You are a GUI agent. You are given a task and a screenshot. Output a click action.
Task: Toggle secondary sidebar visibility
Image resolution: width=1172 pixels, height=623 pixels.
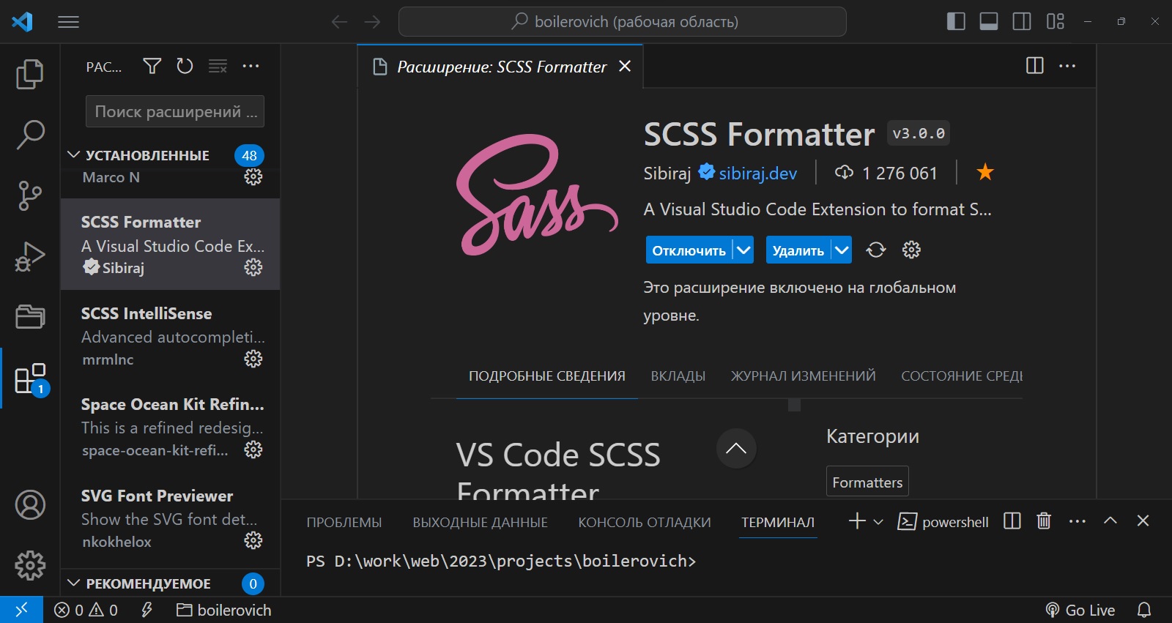tap(1022, 21)
